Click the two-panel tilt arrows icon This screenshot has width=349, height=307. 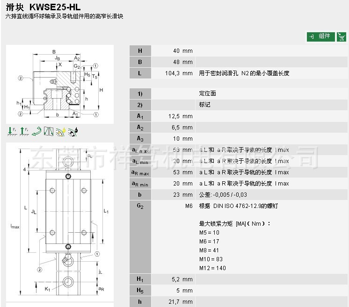click(x=49, y=132)
